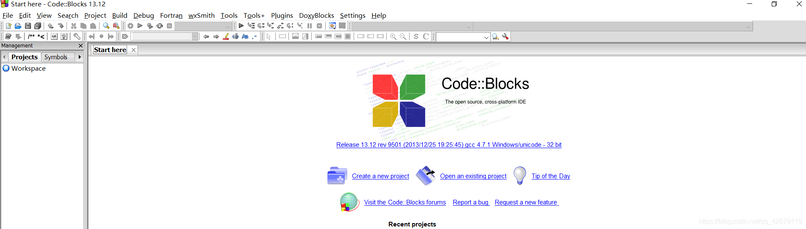806x229 pixels.
Task: Click the Build gear icon
Action: pos(130,26)
